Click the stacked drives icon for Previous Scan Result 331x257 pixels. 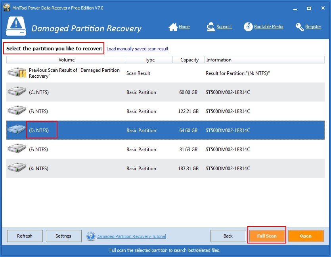[x=16, y=72]
